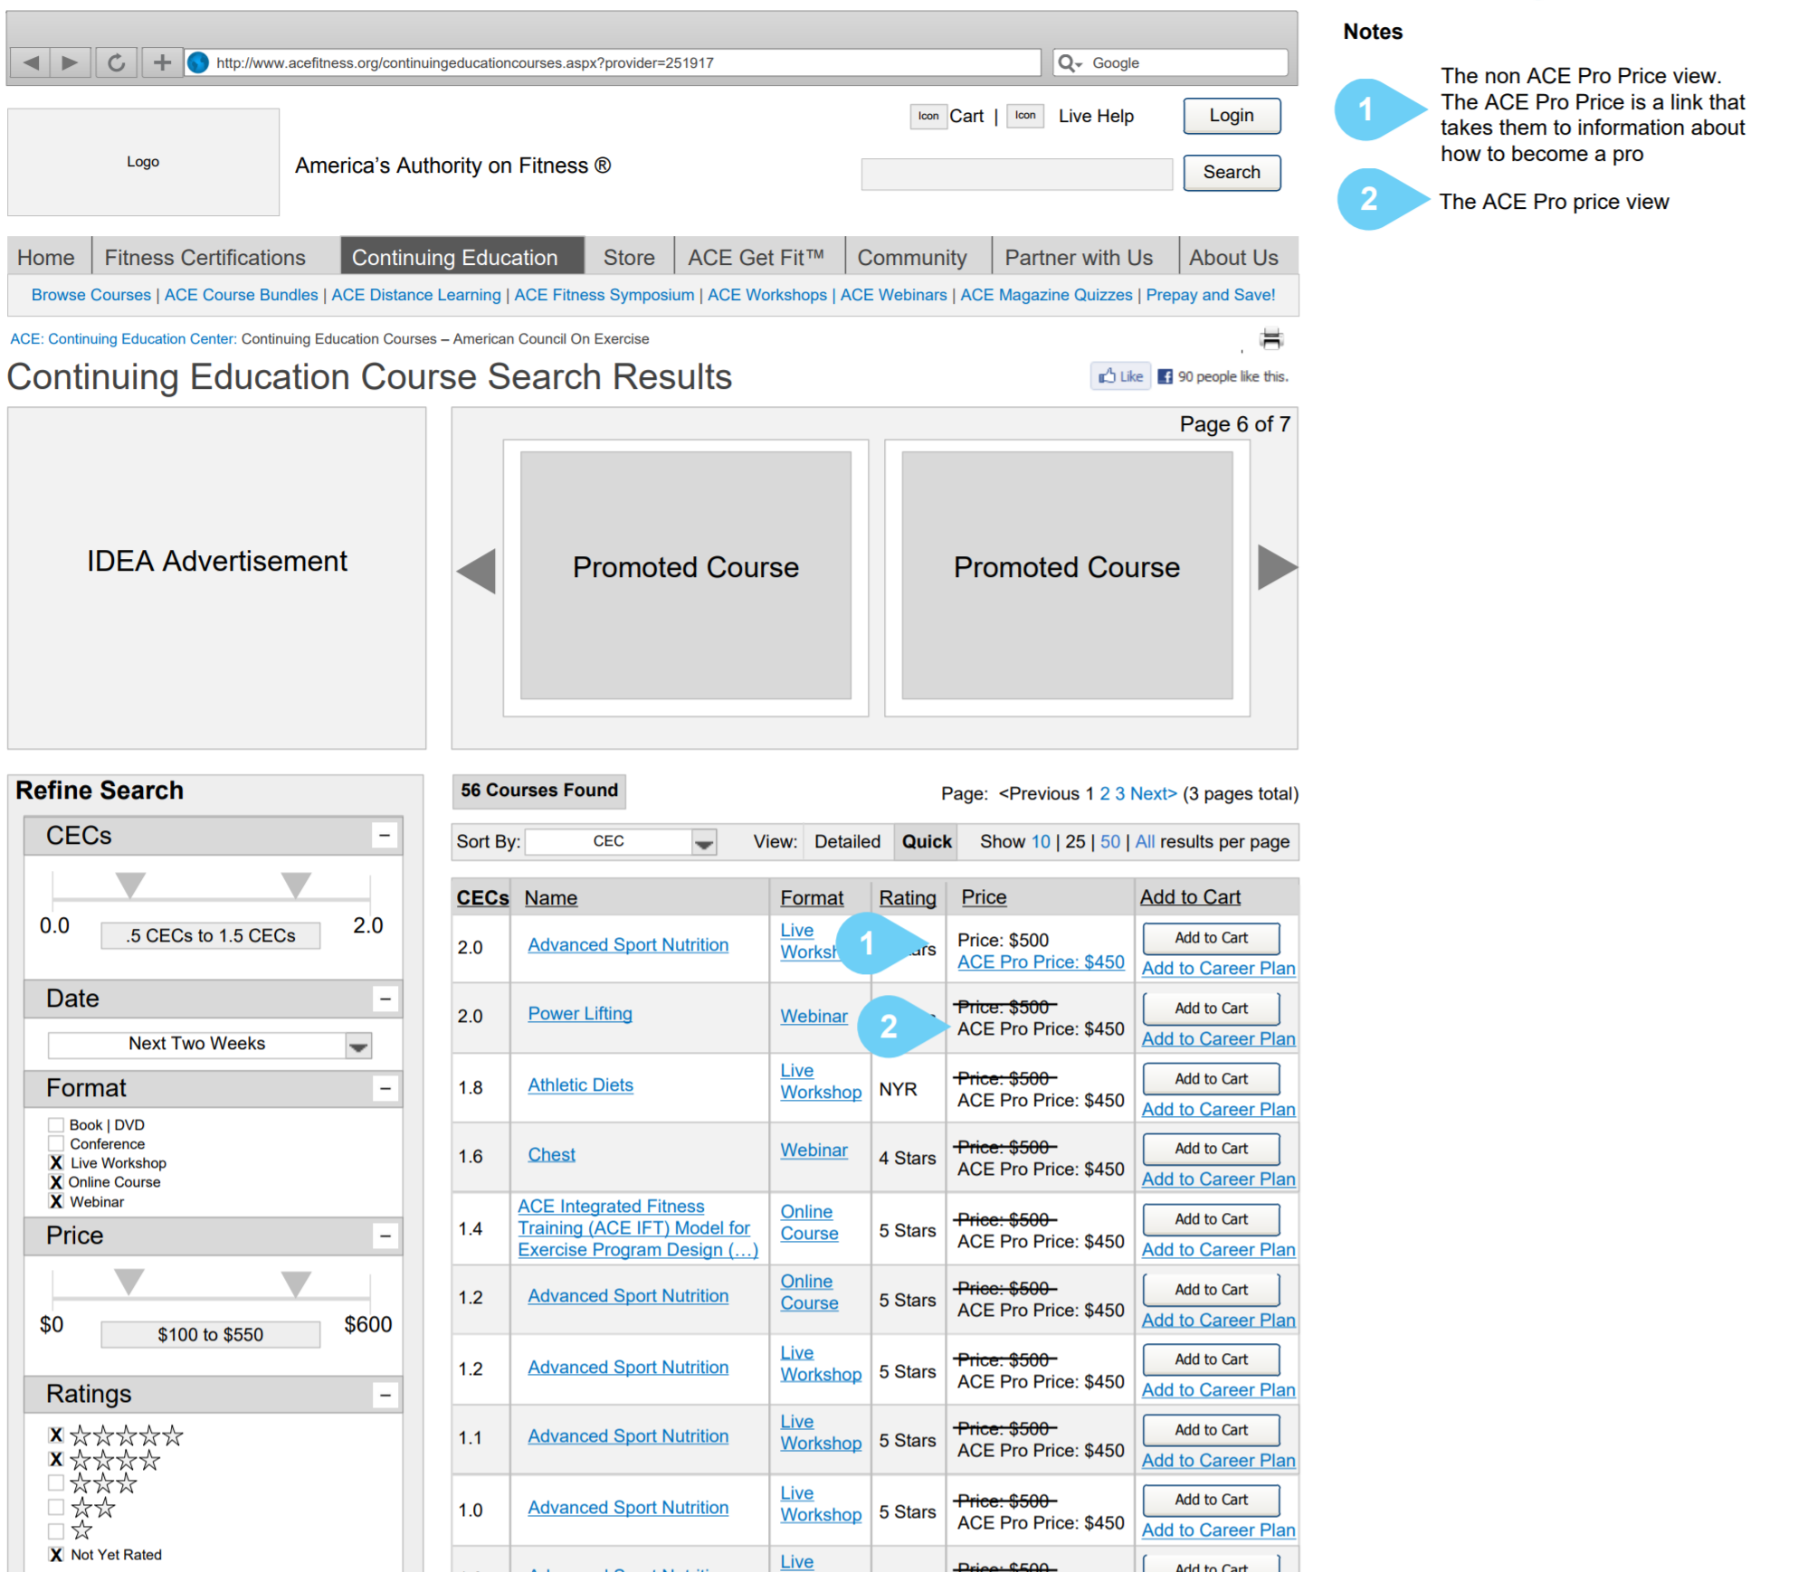Open the Store navigation tab
Image resolution: width=1798 pixels, height=1572 pixels.
tap(629, 258)
